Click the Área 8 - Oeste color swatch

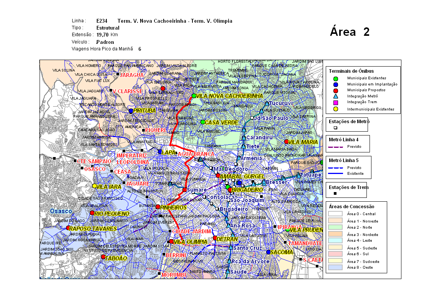tap(335, 268)
